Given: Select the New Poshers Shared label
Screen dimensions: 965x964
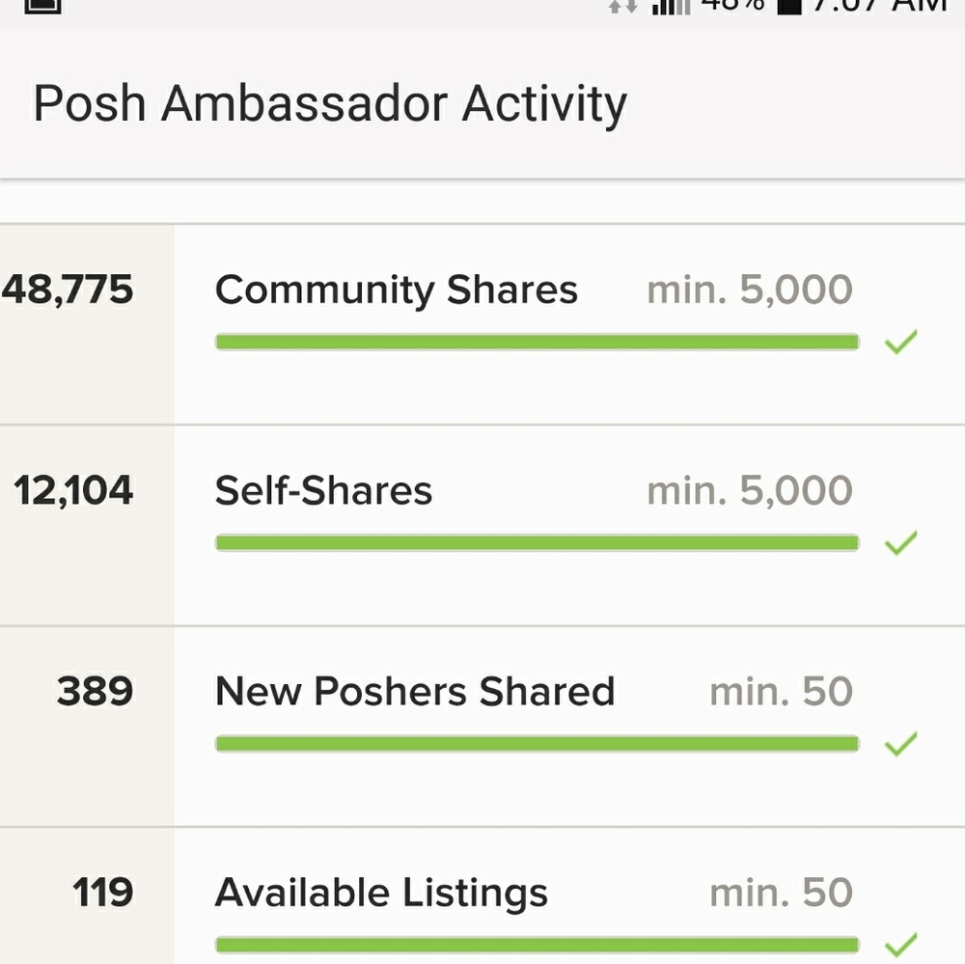Looking at the screenshot, I should (x=414, y=692).
